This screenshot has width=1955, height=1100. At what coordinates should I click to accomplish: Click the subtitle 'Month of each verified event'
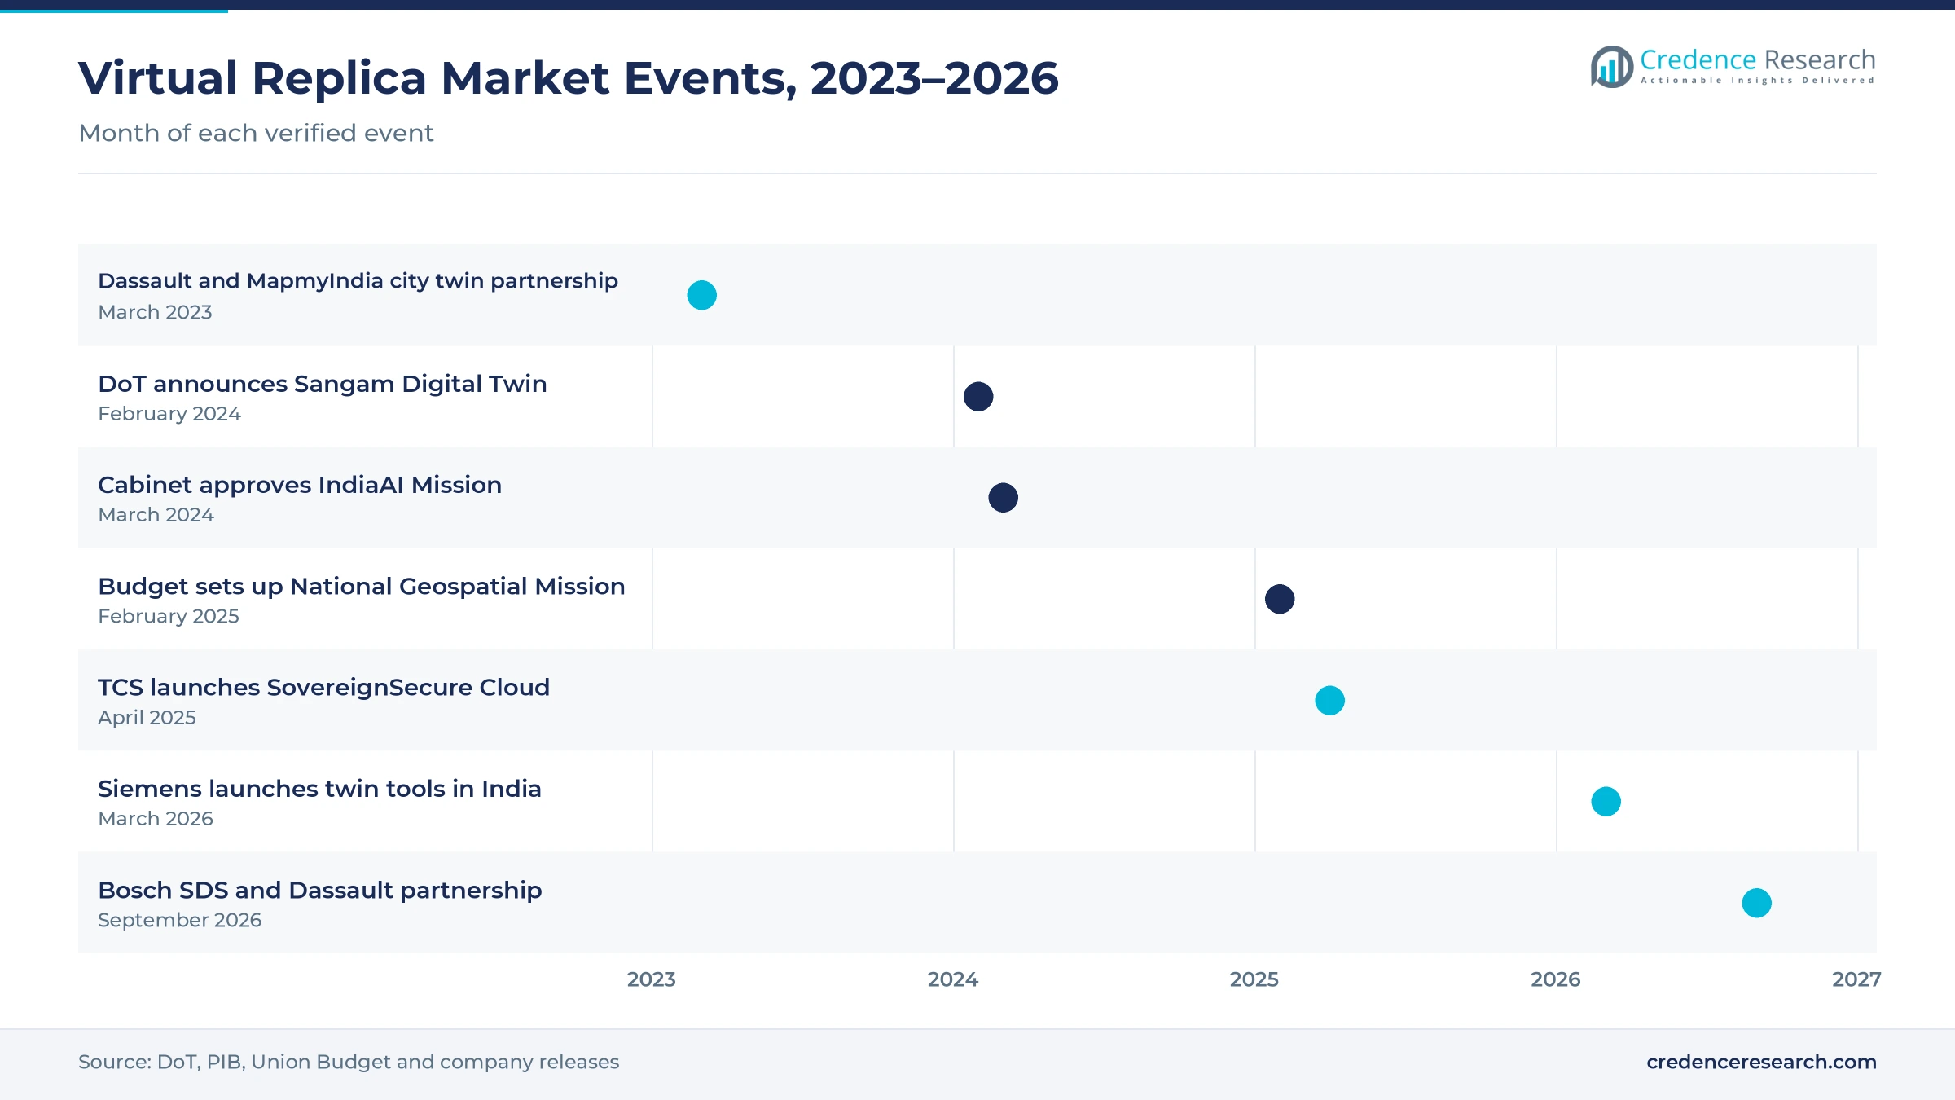(256, 133)
